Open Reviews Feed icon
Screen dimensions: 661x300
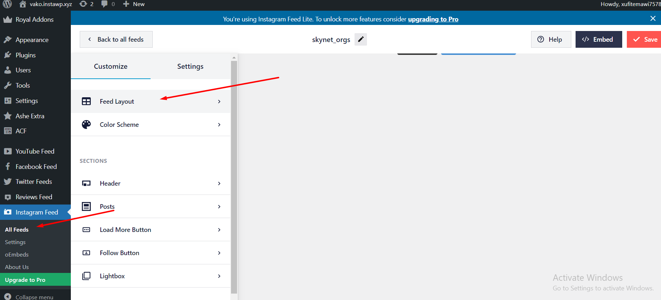click(7, 197)
